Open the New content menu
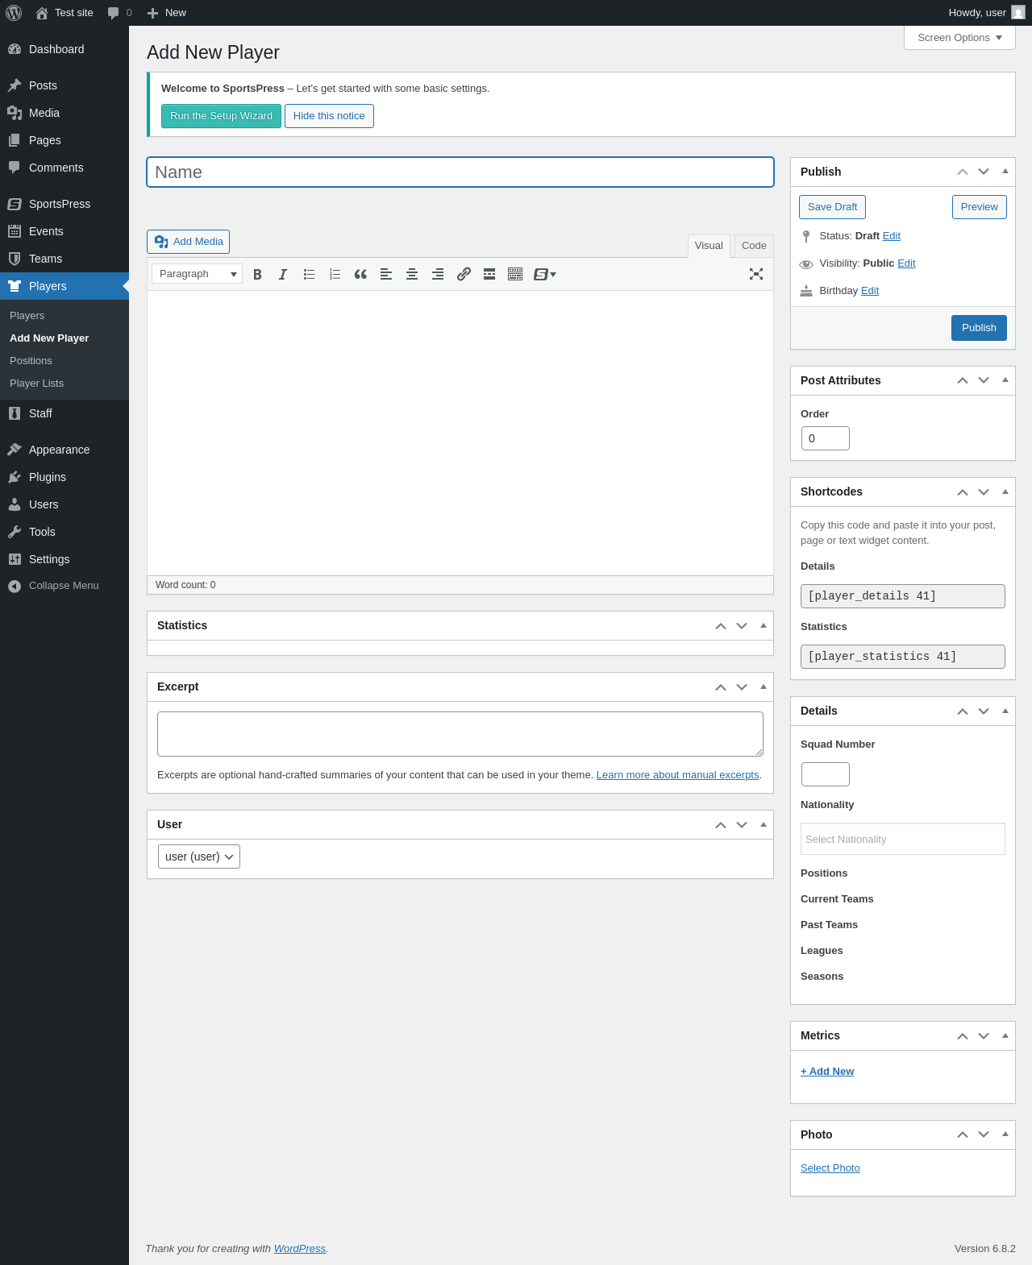 [167, 13]
